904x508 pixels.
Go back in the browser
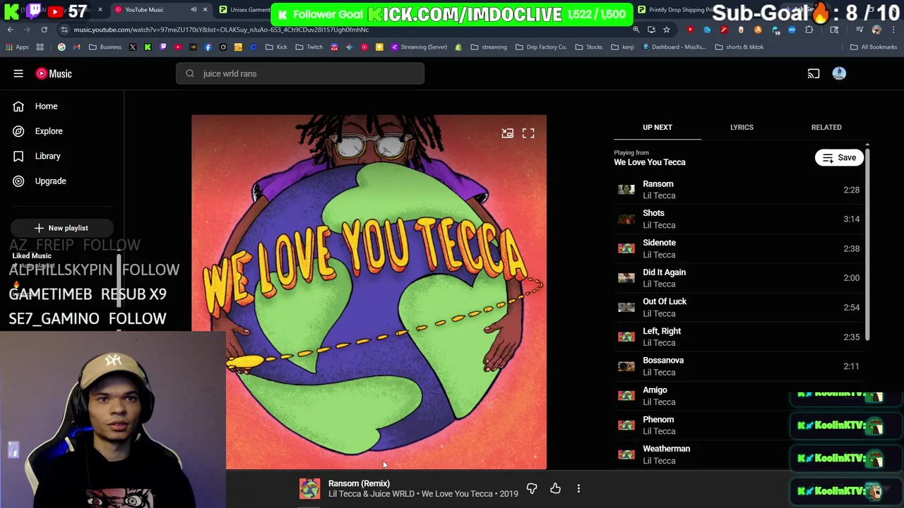11,30
